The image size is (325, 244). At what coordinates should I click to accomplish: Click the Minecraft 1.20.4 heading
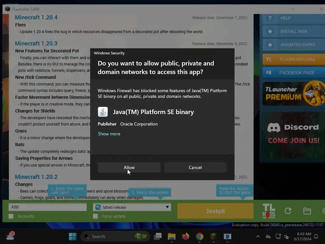pyautogui.click(x=36, y=17)
